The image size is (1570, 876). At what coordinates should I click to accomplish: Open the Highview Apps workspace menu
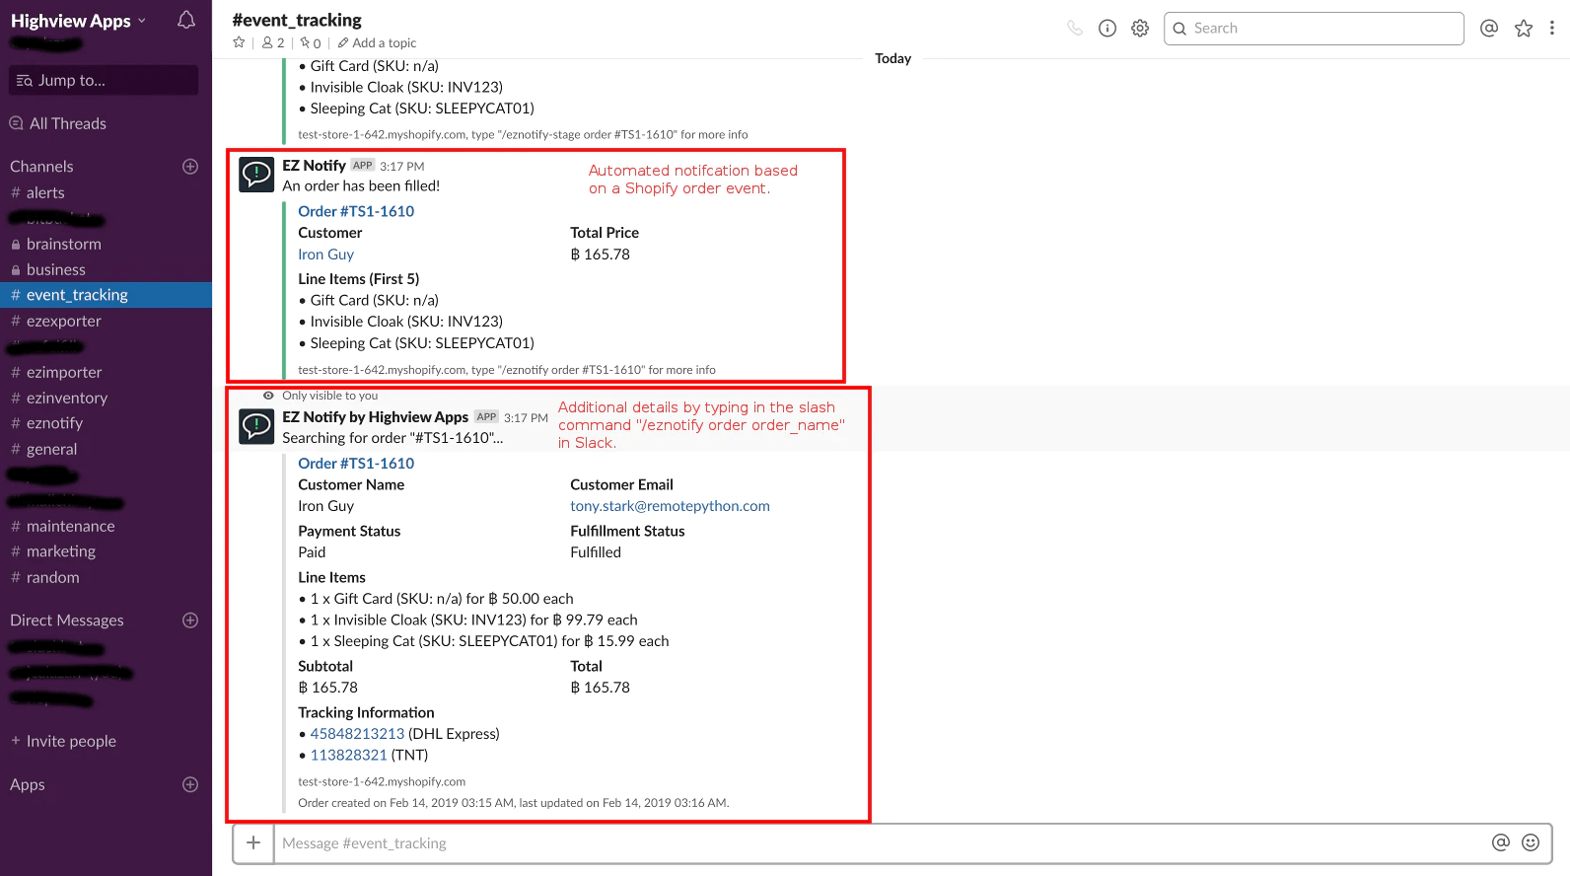point(79,21)
